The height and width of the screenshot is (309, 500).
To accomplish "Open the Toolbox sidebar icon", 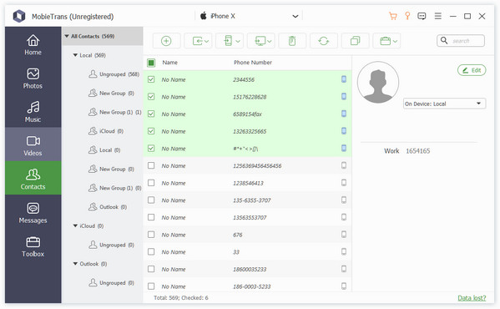I will coord(33,247).
